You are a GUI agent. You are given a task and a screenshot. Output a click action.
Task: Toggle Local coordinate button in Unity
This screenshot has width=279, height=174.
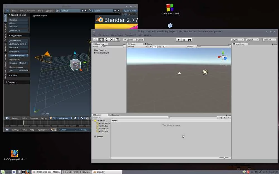pos(139,40)
